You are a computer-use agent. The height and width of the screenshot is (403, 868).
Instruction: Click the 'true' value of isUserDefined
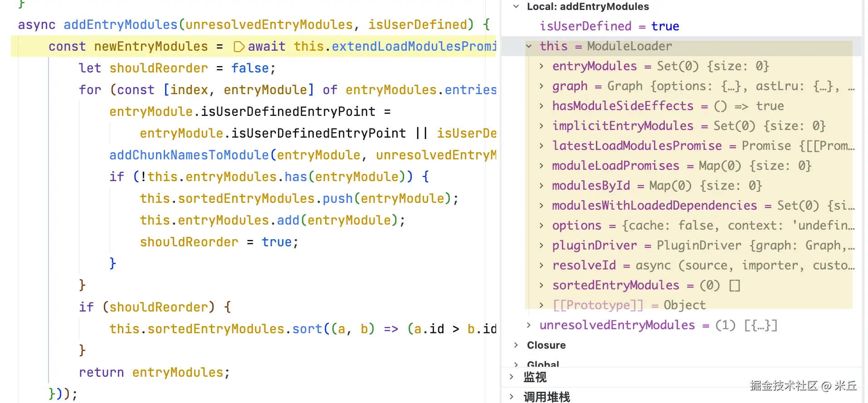pos(665,26)
